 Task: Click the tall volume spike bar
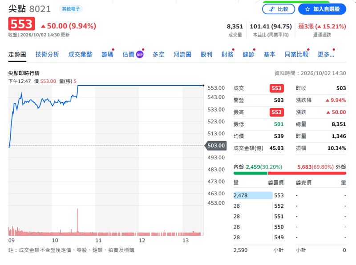click(77, 221)
